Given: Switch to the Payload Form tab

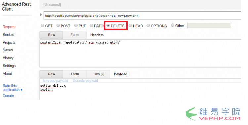Looking at the screenshot, I should [75, 74].
